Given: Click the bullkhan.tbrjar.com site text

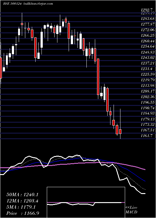Looking at the screenshot, I should (x=38, y=4).
